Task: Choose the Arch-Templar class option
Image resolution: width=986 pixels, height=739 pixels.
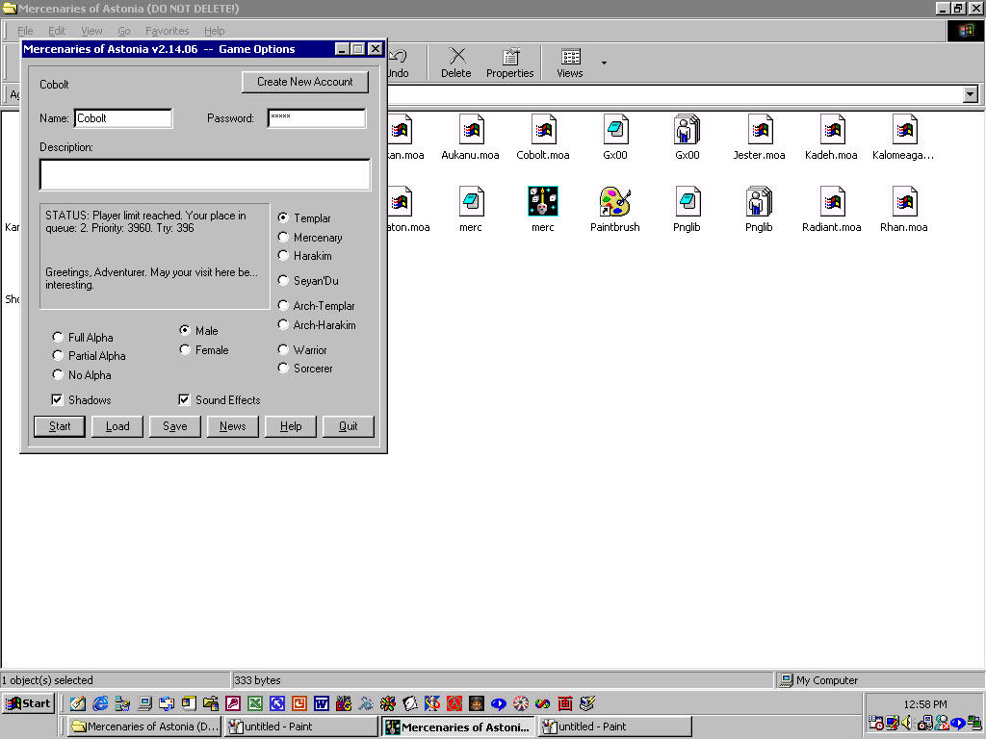Action: tap(284, 305)
